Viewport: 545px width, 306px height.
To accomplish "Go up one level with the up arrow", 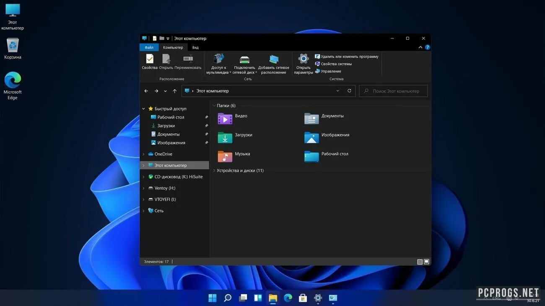I will coord(175,91).
